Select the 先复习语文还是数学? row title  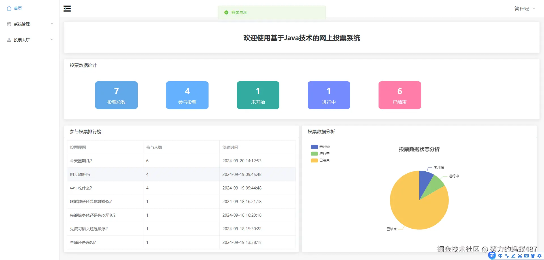pos(89,229)
